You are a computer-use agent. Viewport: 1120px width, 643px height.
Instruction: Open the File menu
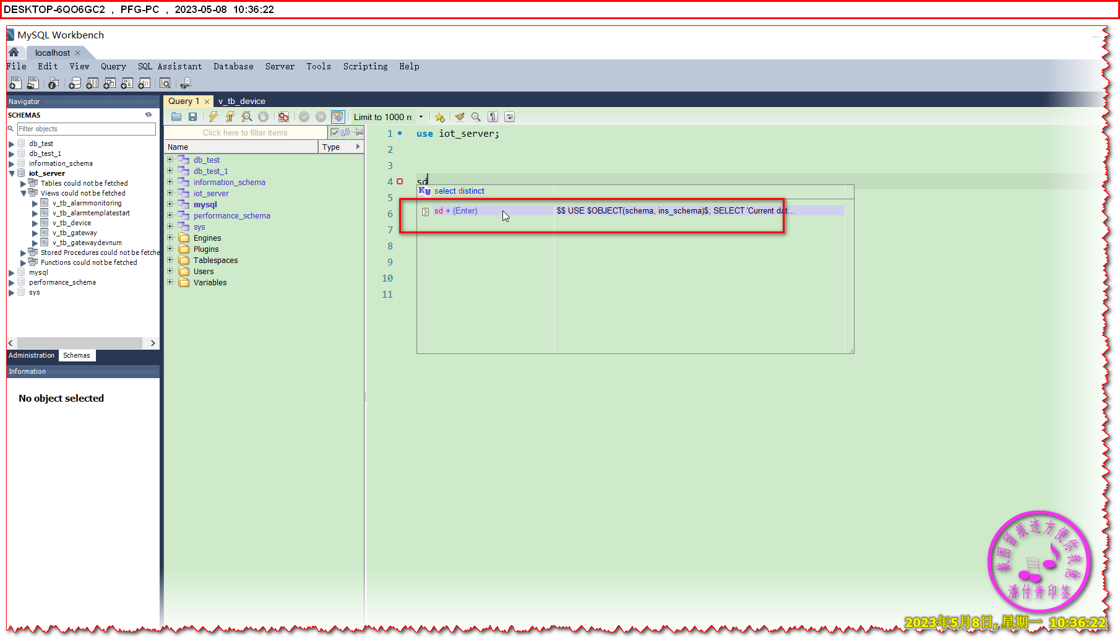[x=17, y=66]
